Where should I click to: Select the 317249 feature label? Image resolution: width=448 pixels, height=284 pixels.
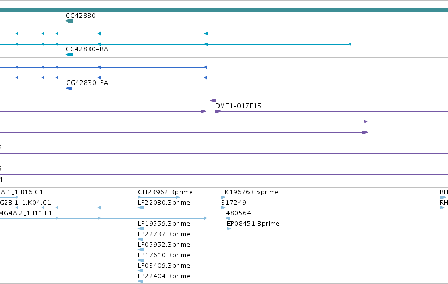[x=233, y=203]
